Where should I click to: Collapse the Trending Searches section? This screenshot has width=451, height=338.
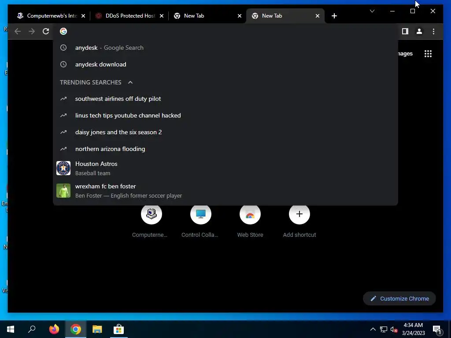pyautogui.click(x=130, y=82)
